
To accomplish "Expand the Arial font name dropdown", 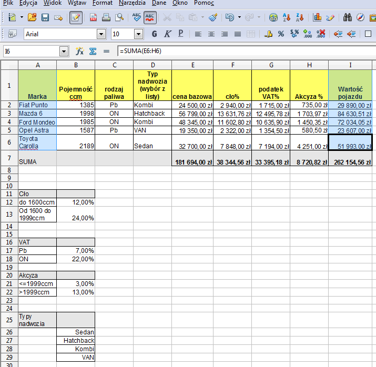I will point(101,34).
